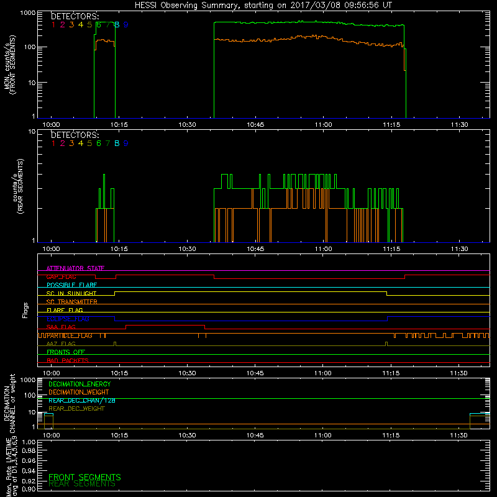Click the 10:30 time tick under the Flags panel
This screenshot has height=497, width=497.
click(x=187, y=373)
